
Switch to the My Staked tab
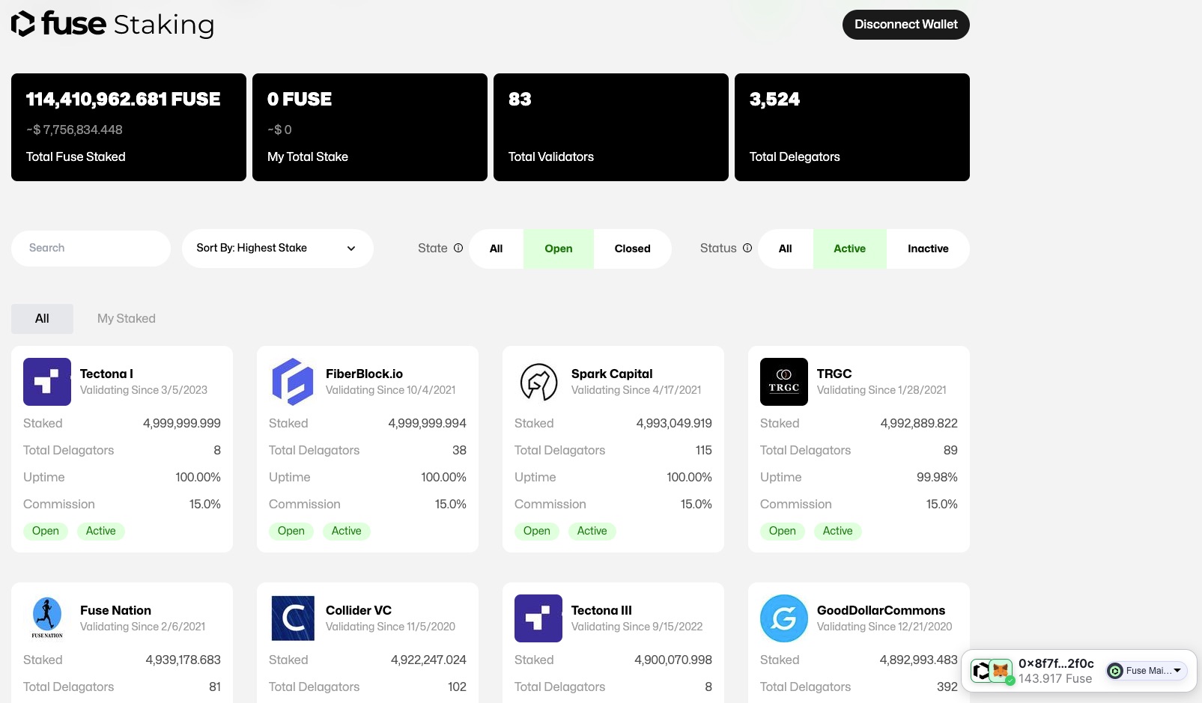[x=127, y=319]
